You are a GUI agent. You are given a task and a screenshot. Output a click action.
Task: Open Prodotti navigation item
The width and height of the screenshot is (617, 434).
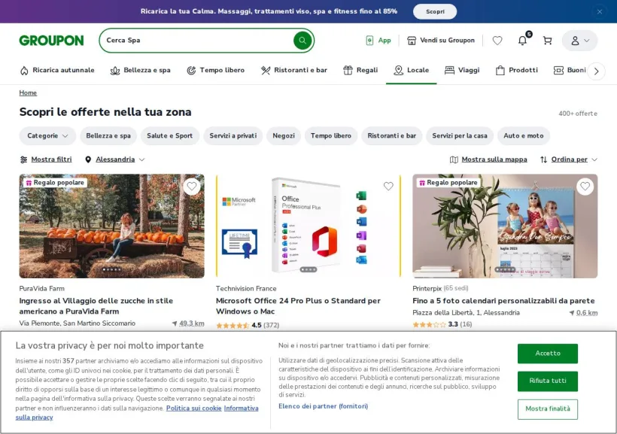coord(517,70)
